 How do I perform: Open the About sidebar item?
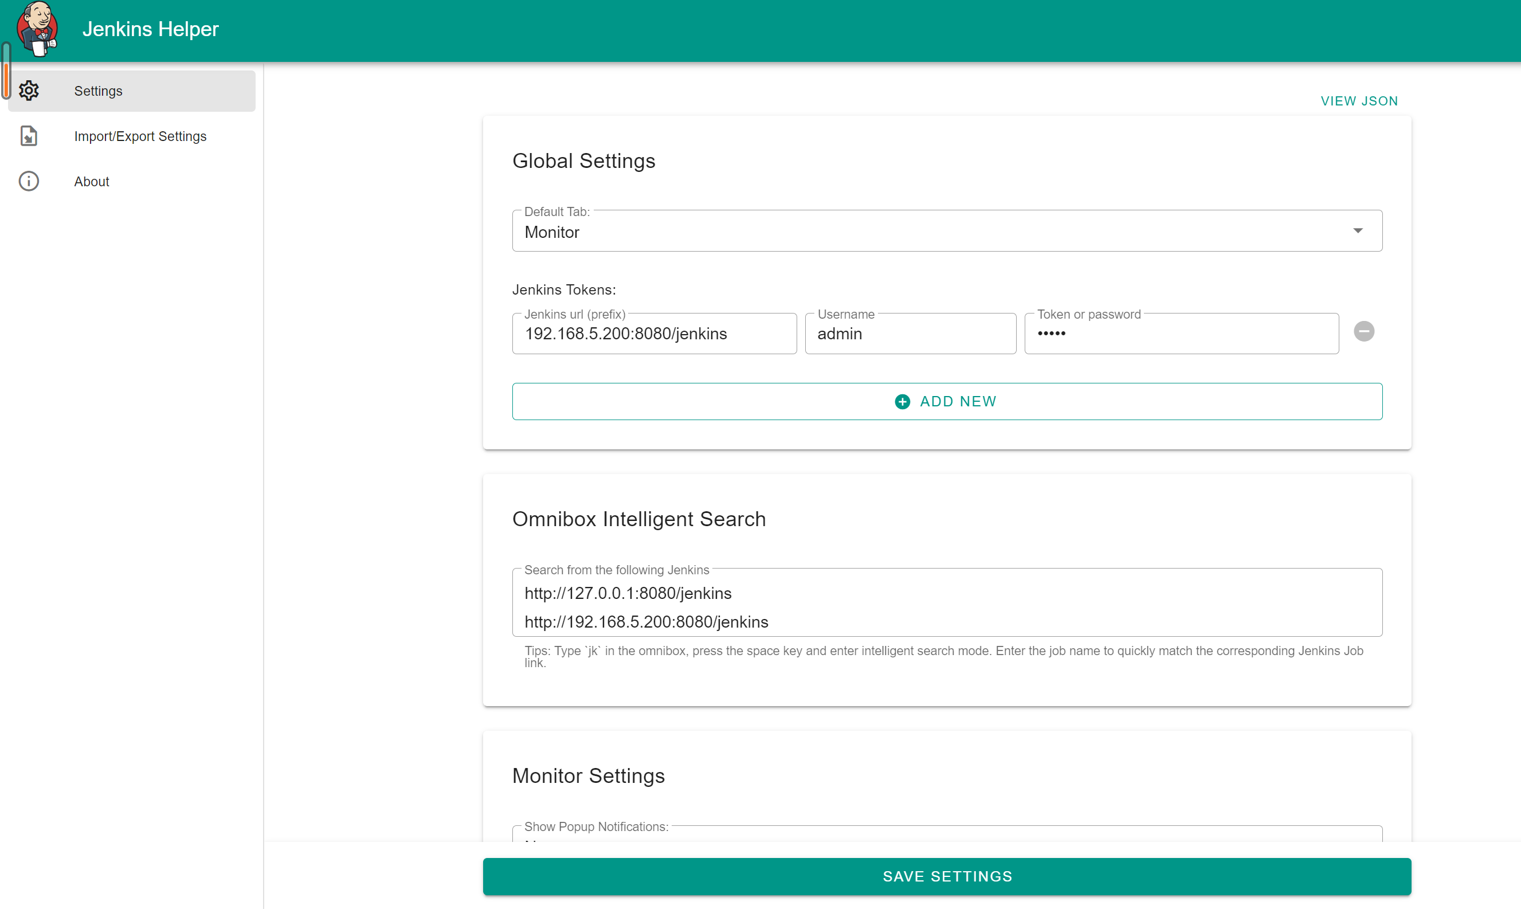pyautogui.click(x=92, y=182)
